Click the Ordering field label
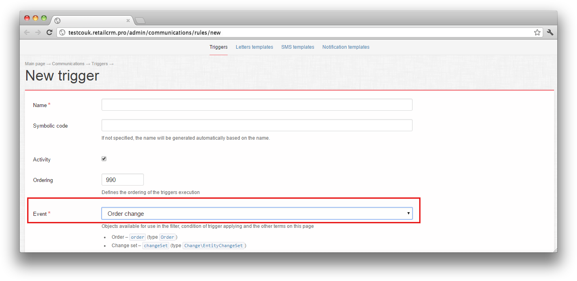 (x=43, y=180)
